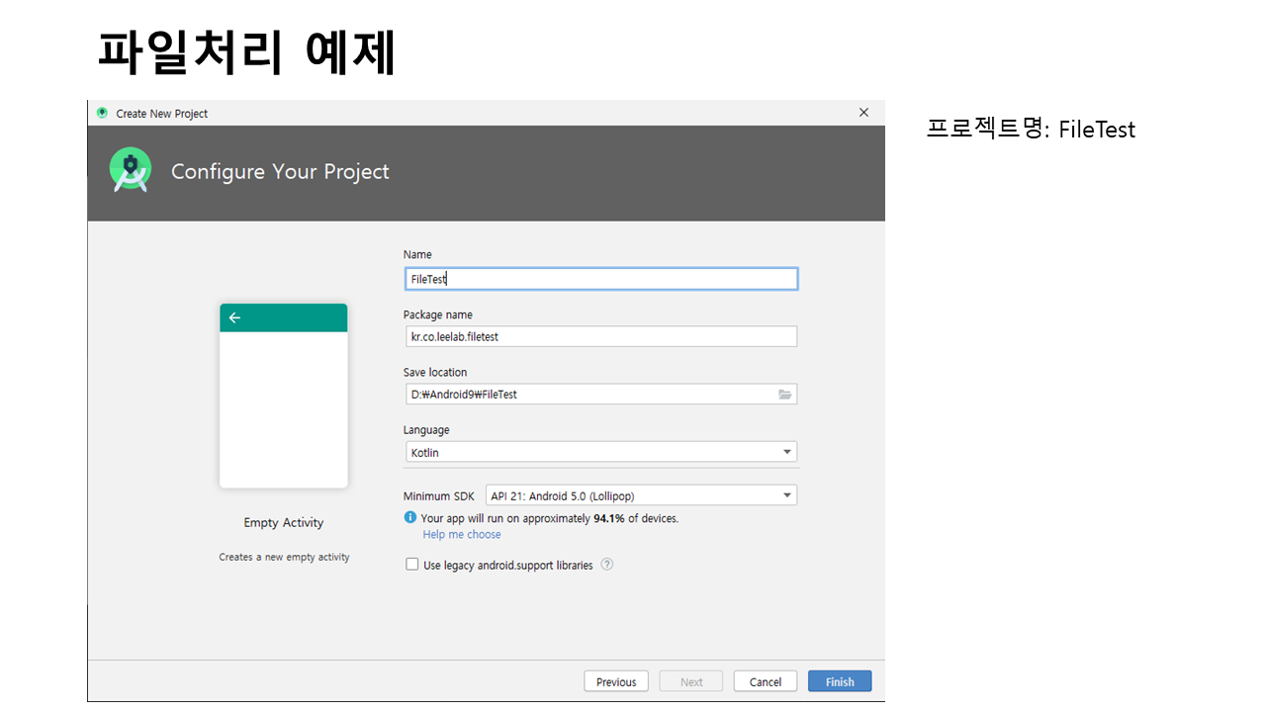Open the Help me choose link
The image size is (1266, 712).
[x=462, y=535]
